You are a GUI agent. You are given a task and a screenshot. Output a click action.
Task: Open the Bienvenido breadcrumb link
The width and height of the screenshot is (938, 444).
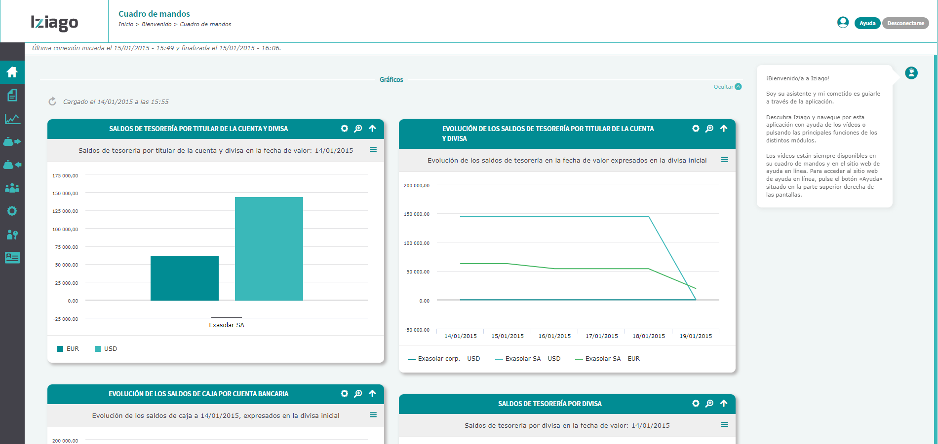156,24
